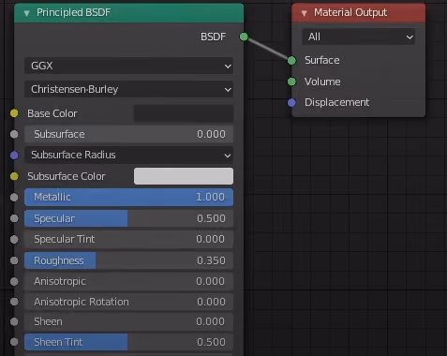
Task: Click the Anisotropic Rotation input socket
Action: (14, 302)
